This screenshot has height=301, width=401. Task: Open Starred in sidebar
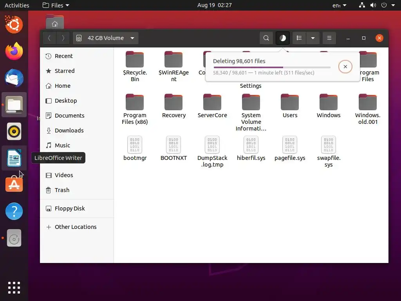pyautogui.click(x=77, y=71)
